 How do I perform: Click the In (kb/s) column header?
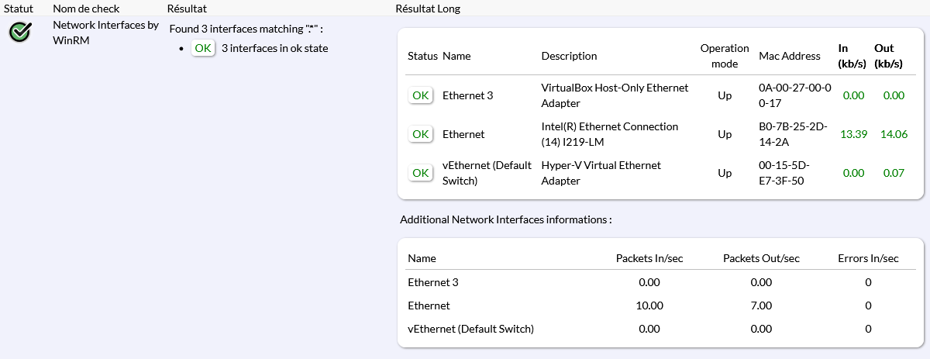(x=852, y=56)
